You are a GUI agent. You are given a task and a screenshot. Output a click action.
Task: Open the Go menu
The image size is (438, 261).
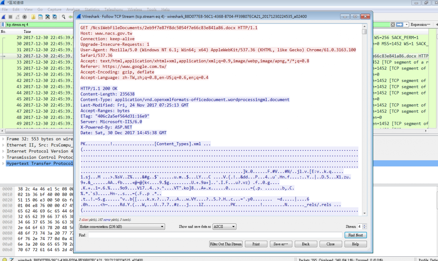coord(40,9)
